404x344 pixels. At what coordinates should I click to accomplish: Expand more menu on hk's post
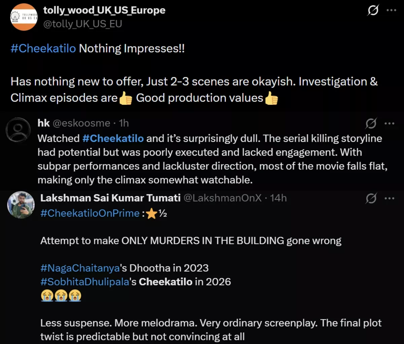point(389,124)
